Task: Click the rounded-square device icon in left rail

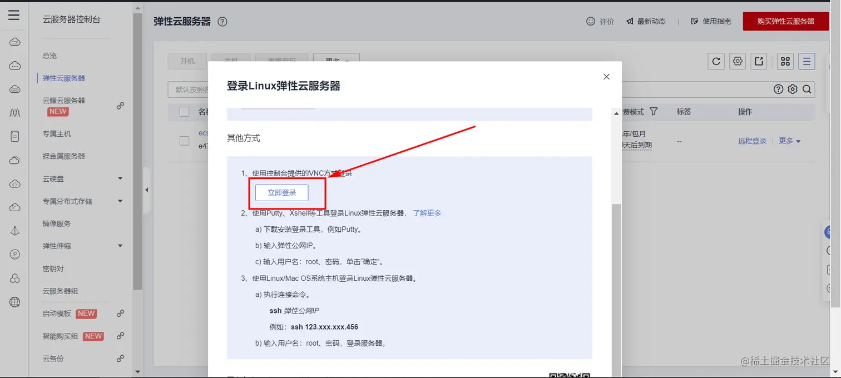Action: coord(15,137)
